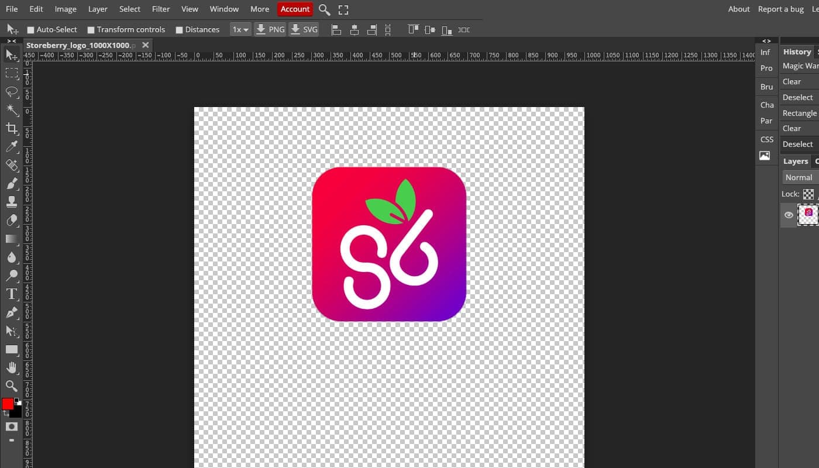Select the Brush tool

[11, 184]
